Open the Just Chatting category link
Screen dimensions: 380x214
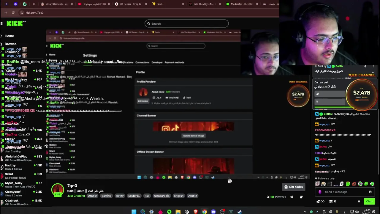click(76, 196)
